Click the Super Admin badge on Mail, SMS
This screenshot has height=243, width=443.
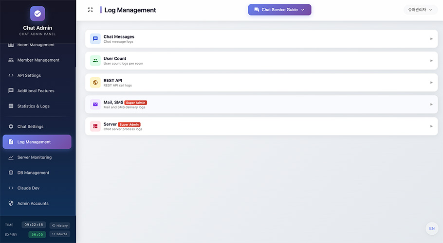(x=136, y=103)
